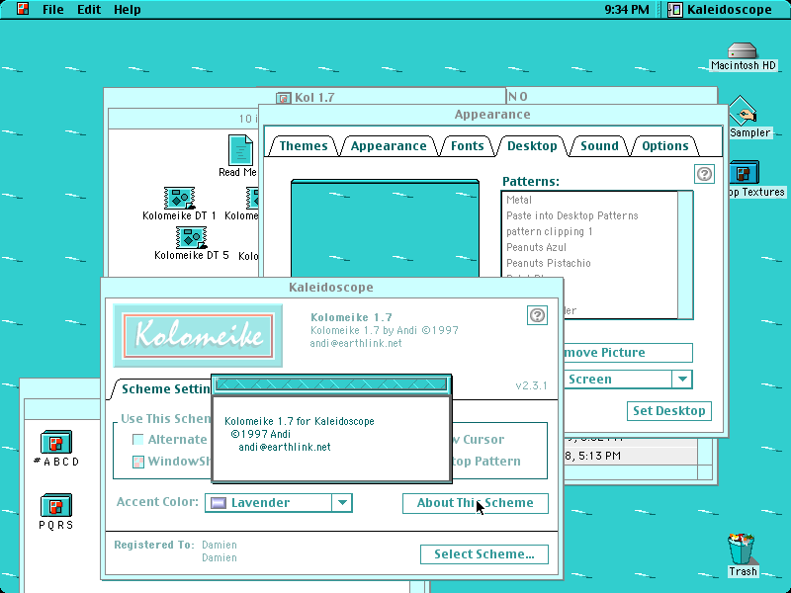Image resolution: width=791 pixels, height=593 pixels.
Task: Open the Screen position dropdown
Action: click(628, 379)
